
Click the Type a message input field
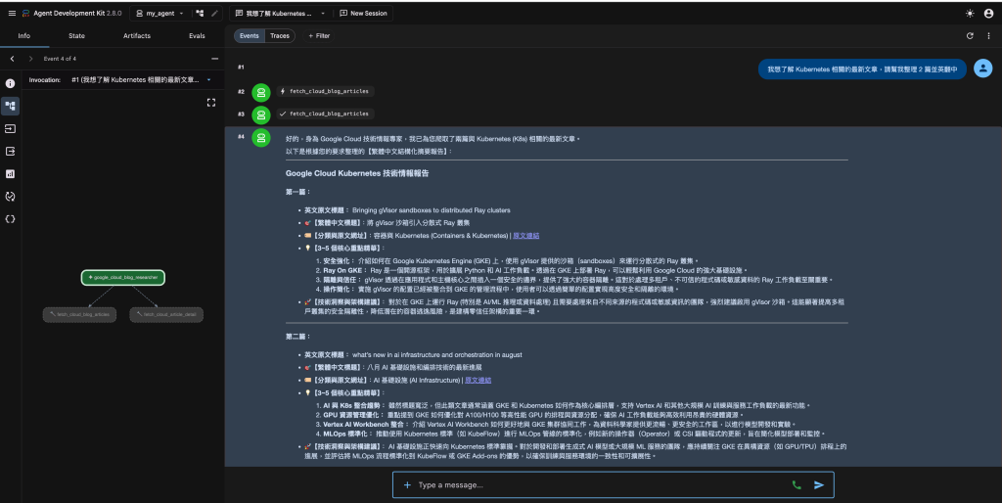click(601, 485)
